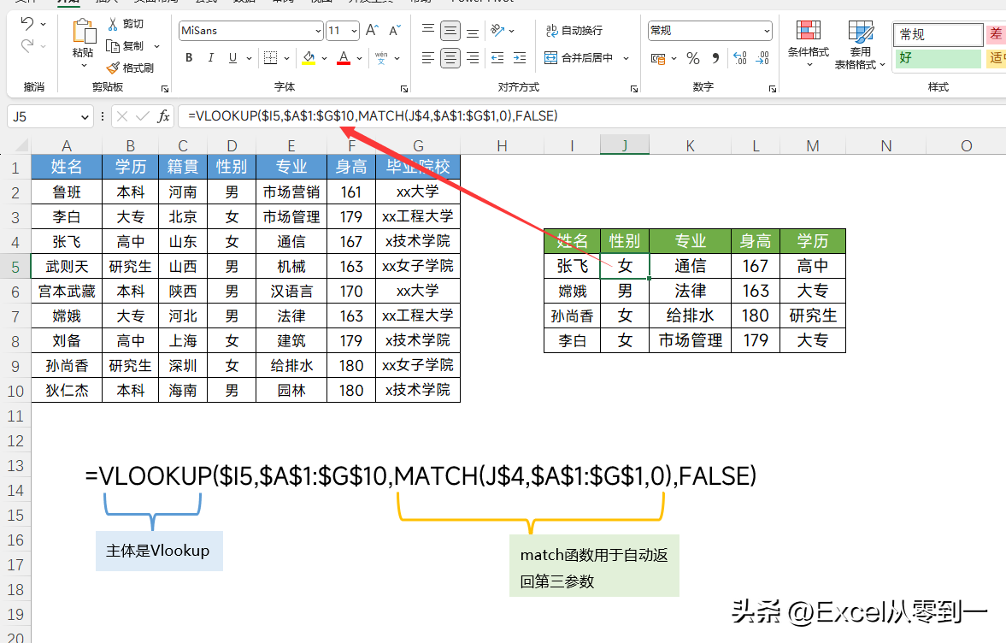Screen dimensions: 1006x643
Task: Select top align icon
Action: 428,30
